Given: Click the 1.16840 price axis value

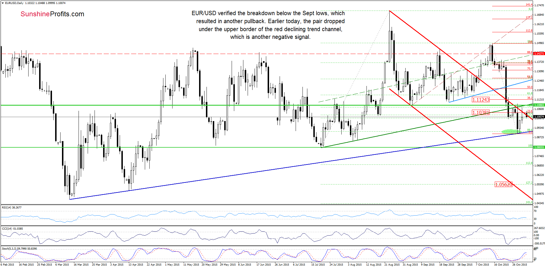Looking at the screenshot, I should (x=539, y=15).
